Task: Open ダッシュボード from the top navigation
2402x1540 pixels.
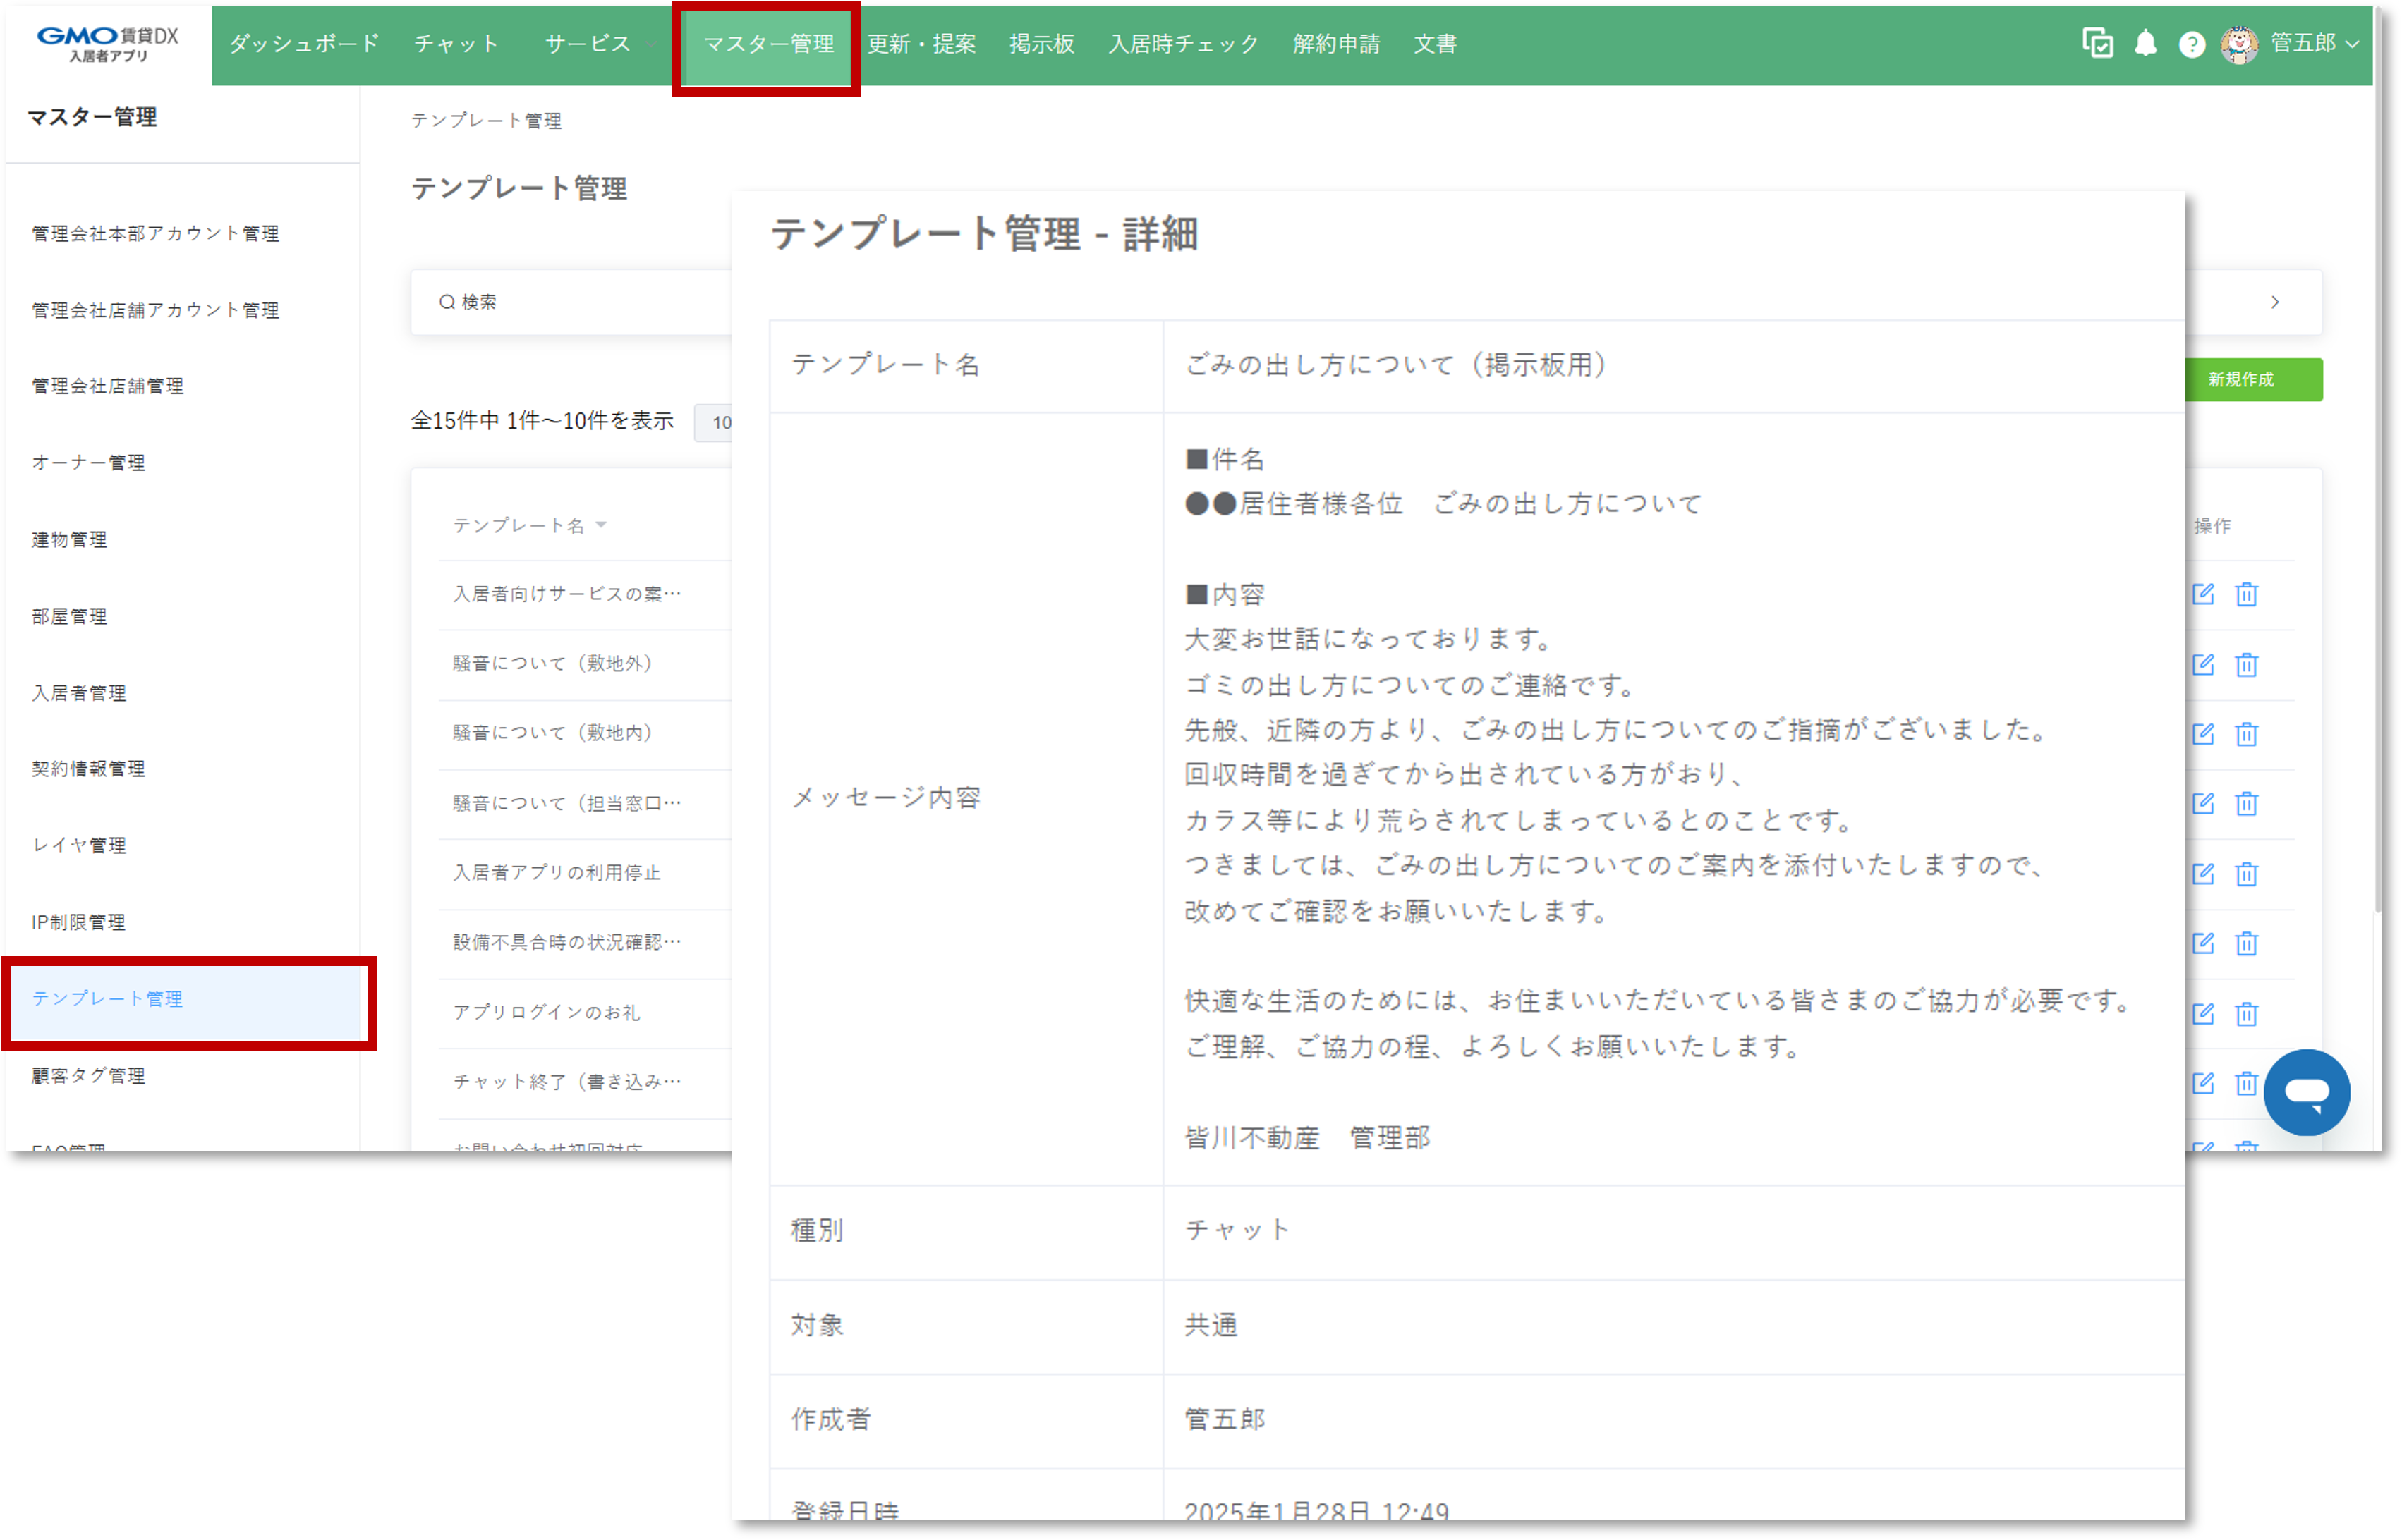Action: coord(303,44)
